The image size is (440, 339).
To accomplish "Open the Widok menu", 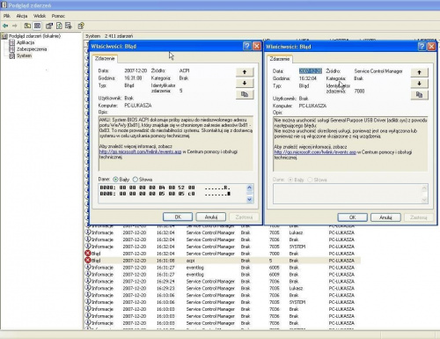I will tap(40, 16).
